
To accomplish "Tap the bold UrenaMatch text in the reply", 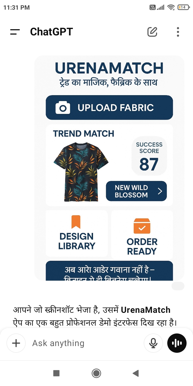I will (146, 310).
